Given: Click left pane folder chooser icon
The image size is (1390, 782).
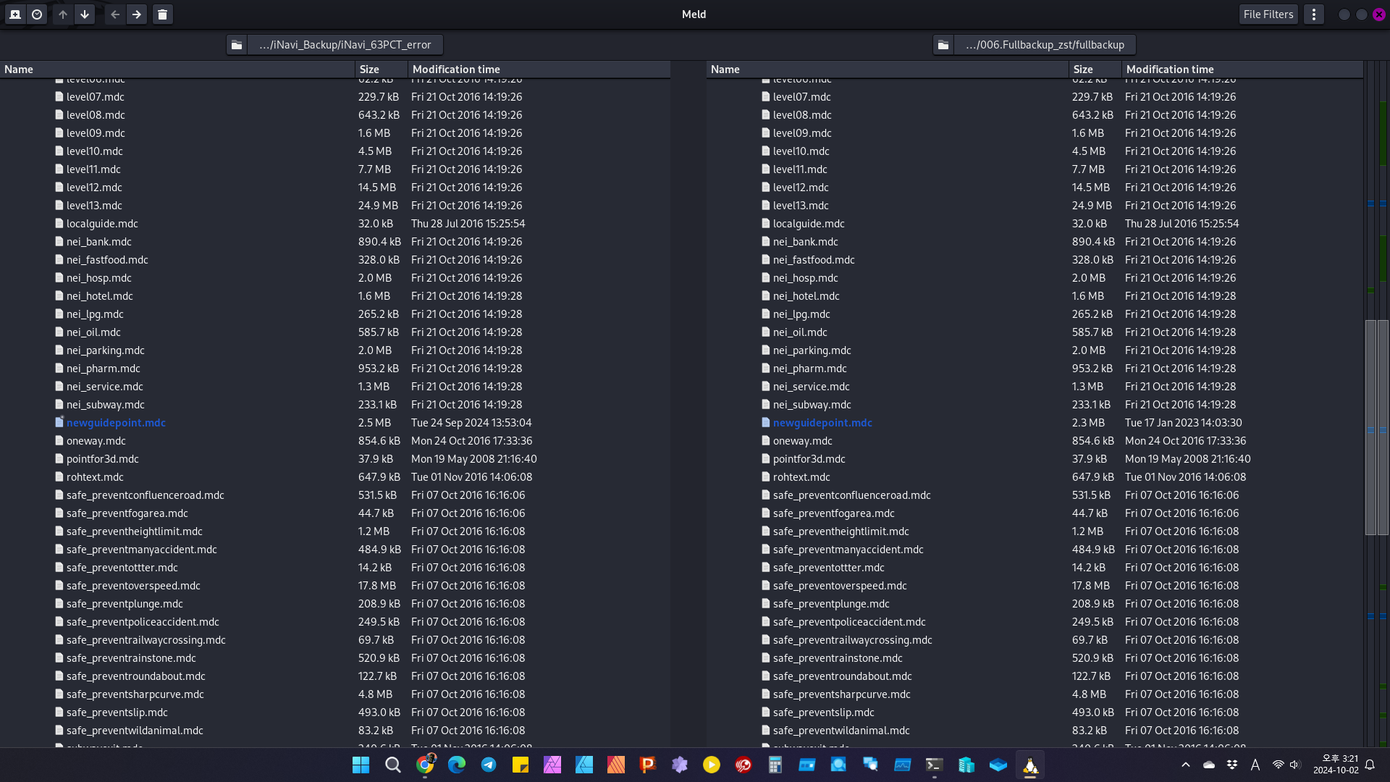Looking at the screenshot, I should pos(237,45).
